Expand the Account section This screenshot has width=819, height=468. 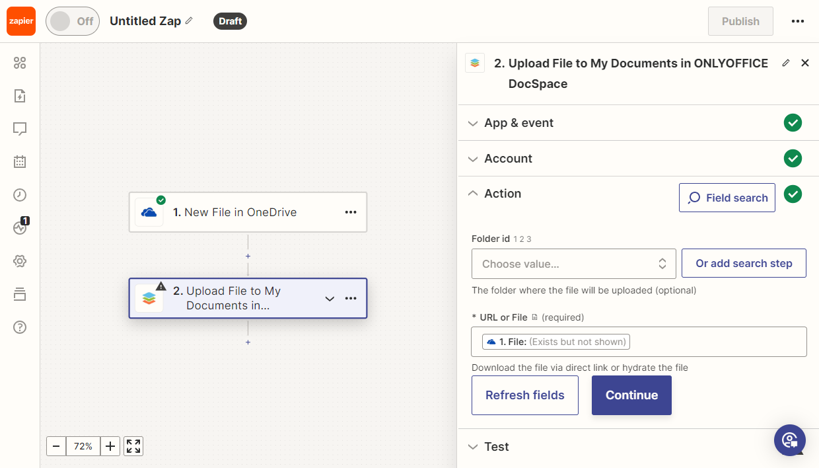508,159
